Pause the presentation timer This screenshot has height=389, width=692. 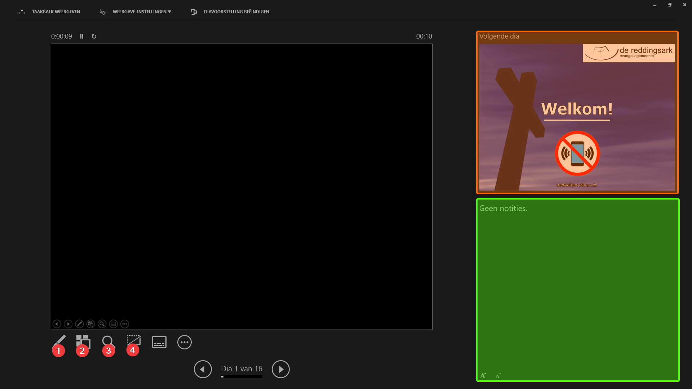[x=82, y=36]
